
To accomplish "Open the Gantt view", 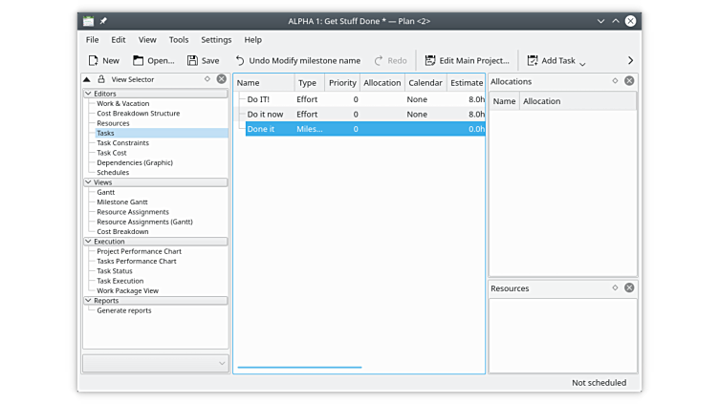I will (x=106, y=192).
